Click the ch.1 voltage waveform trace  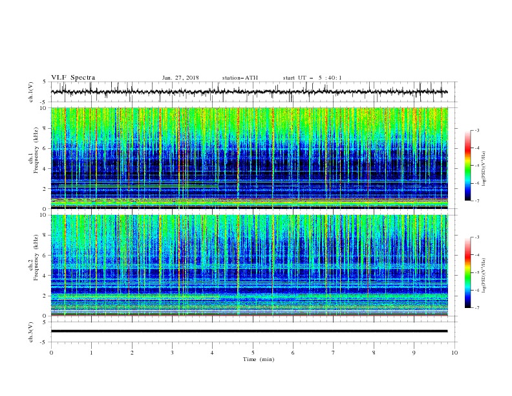(250, 92)
